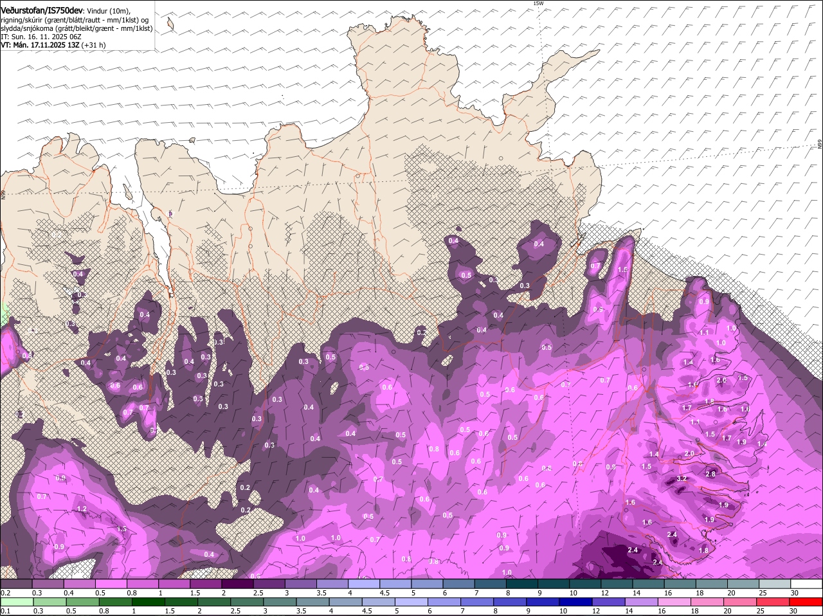Select the dark purple snow swatch at 2
823x616 pixels.
237,584
